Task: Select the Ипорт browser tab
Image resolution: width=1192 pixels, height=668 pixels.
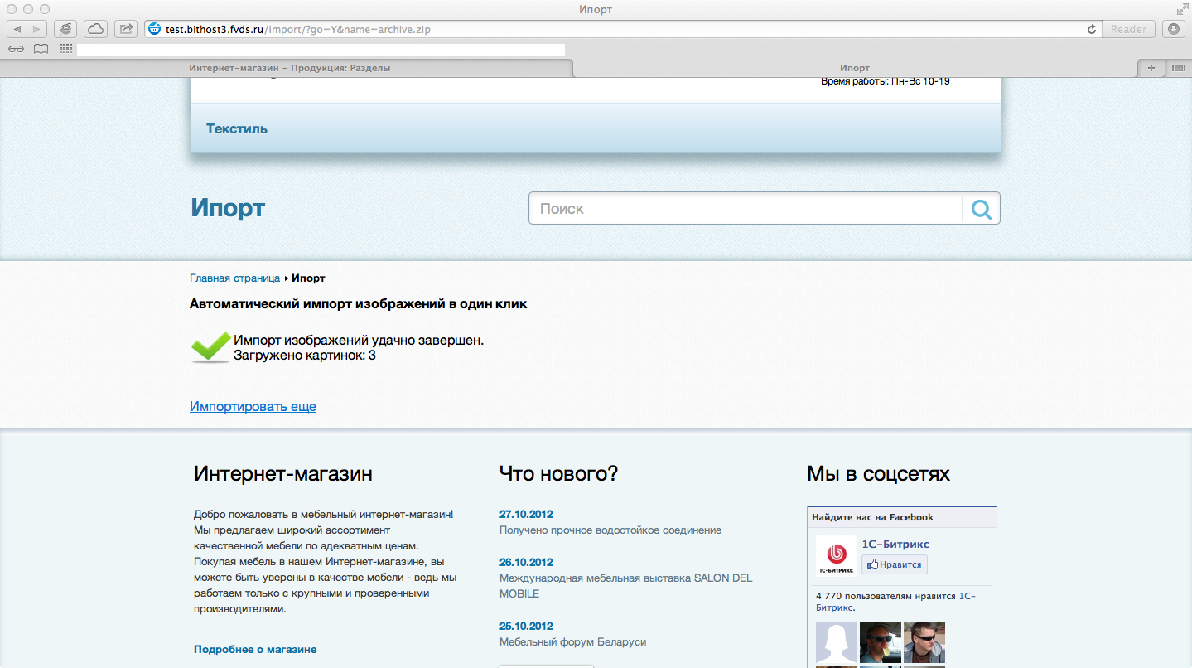Action: (x=855, y=68)
